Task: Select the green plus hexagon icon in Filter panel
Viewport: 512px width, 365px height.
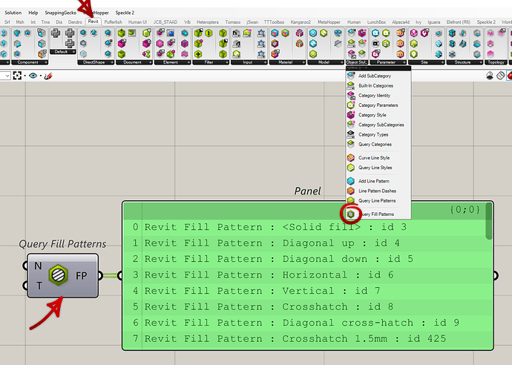Action: (198, 54)
